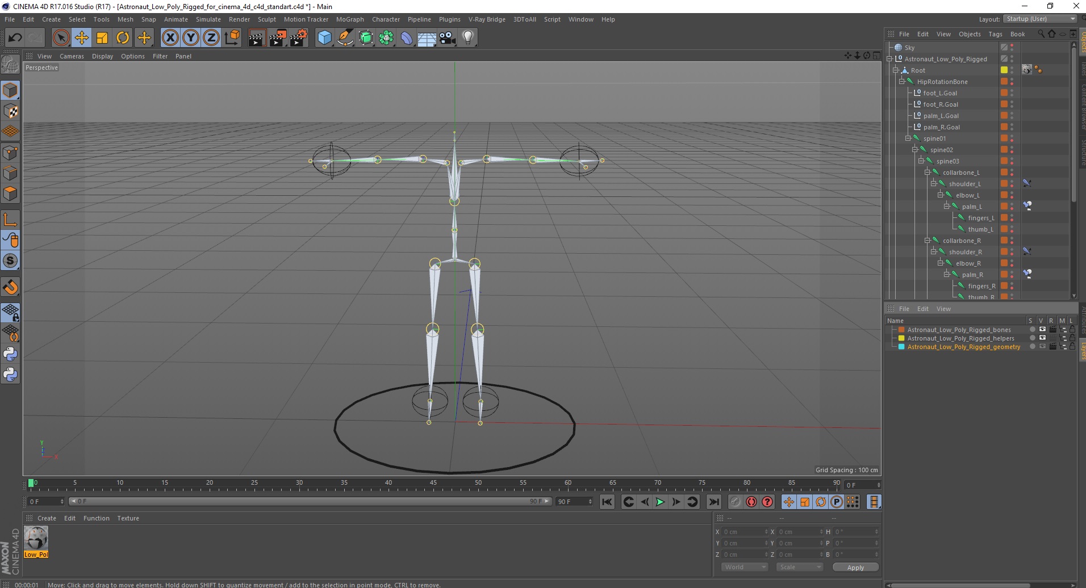
Task: Select the Move tool in top toolbar
Action: 82,38
